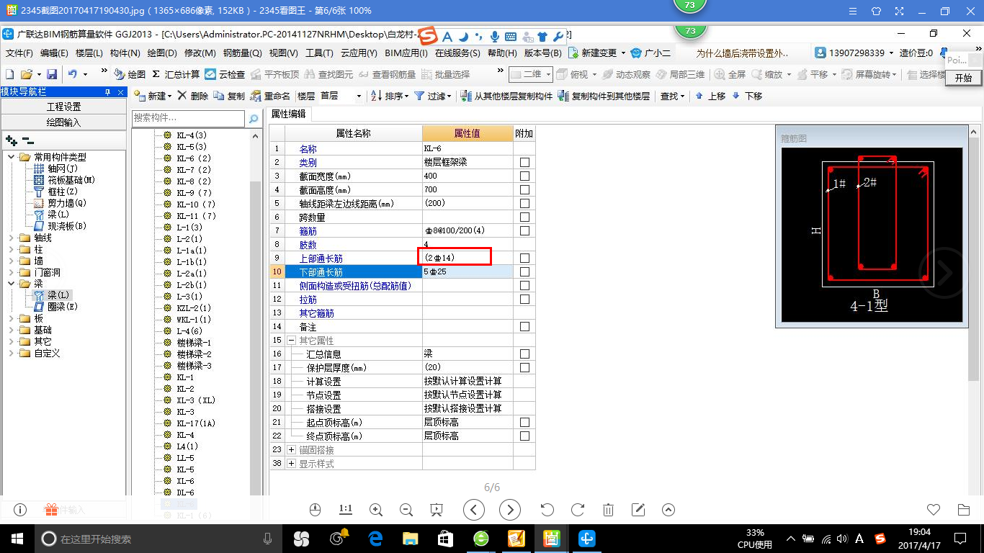Open the image edit pencil icon
This screenshot has width=984, height=553.
point(638,510)
